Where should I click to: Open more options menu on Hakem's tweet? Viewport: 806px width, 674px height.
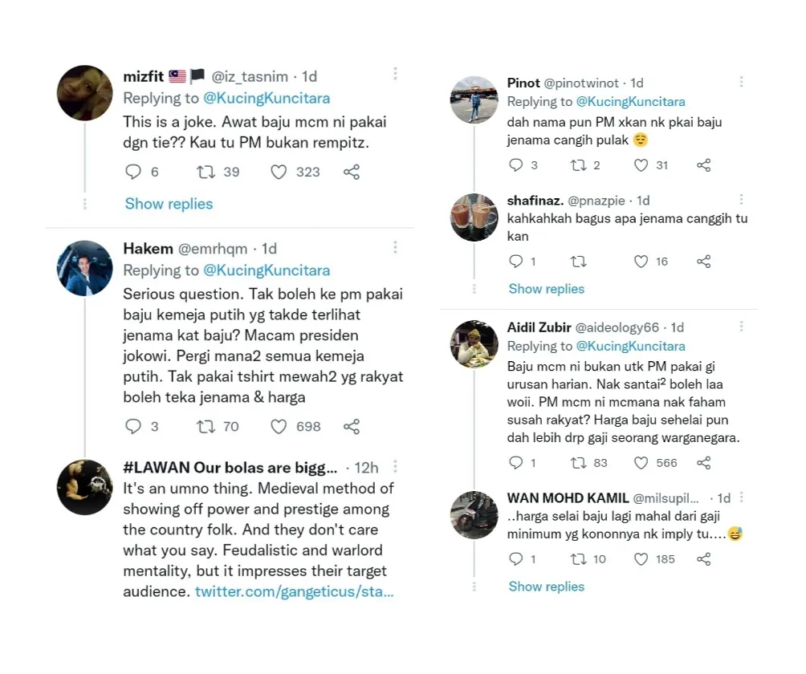(x=395, y=248)
